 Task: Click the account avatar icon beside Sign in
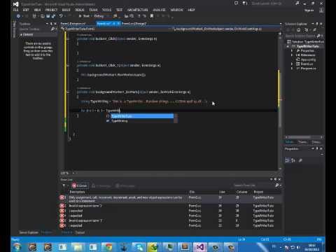pyautogui.click(x=321, y=10)
